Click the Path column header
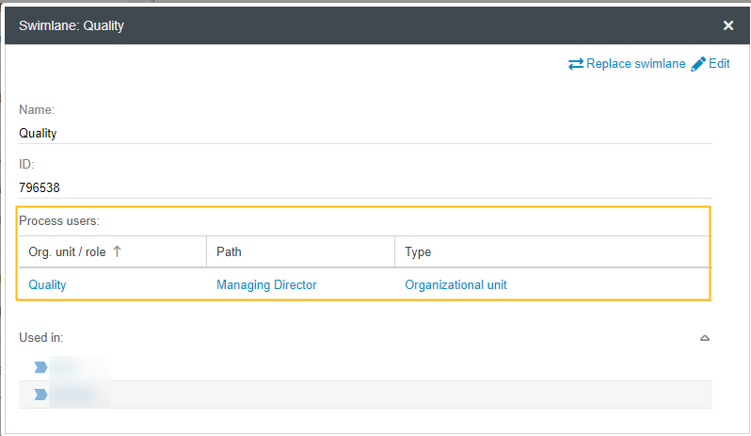This screenshot has width=751, height=436. [x=230, y=252]
